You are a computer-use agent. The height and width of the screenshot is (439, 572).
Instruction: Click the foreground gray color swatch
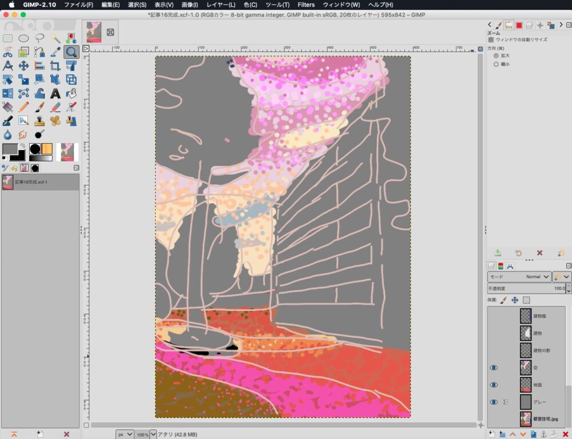click(x=10, y=149)
